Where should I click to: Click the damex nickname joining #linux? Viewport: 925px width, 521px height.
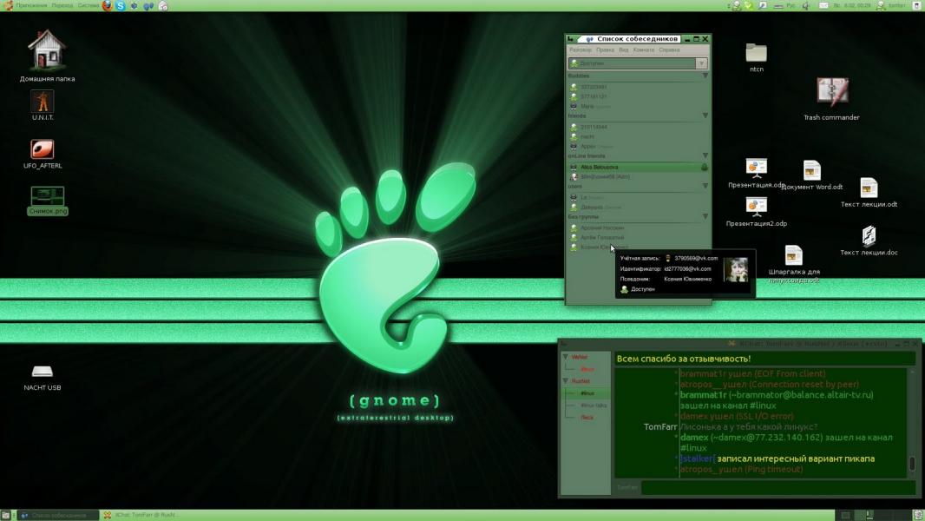pyautogui.click(x=694, y=438)
